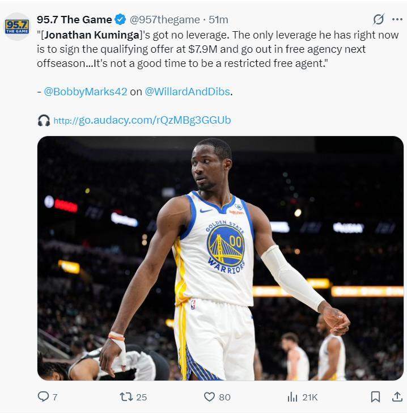The image size is (407, 414).
Task: Follow the go.audacy.com audio link
Action: 142,120
